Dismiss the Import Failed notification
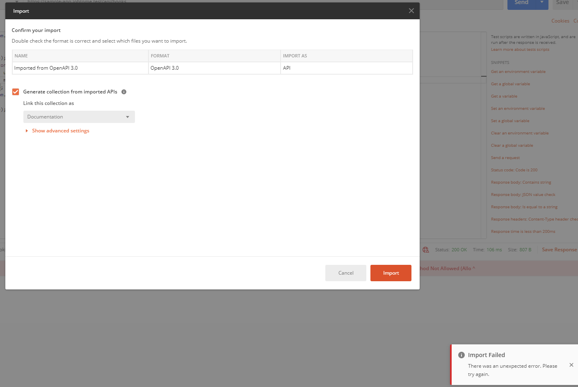The image size is (578, 387). pos(571,365)
